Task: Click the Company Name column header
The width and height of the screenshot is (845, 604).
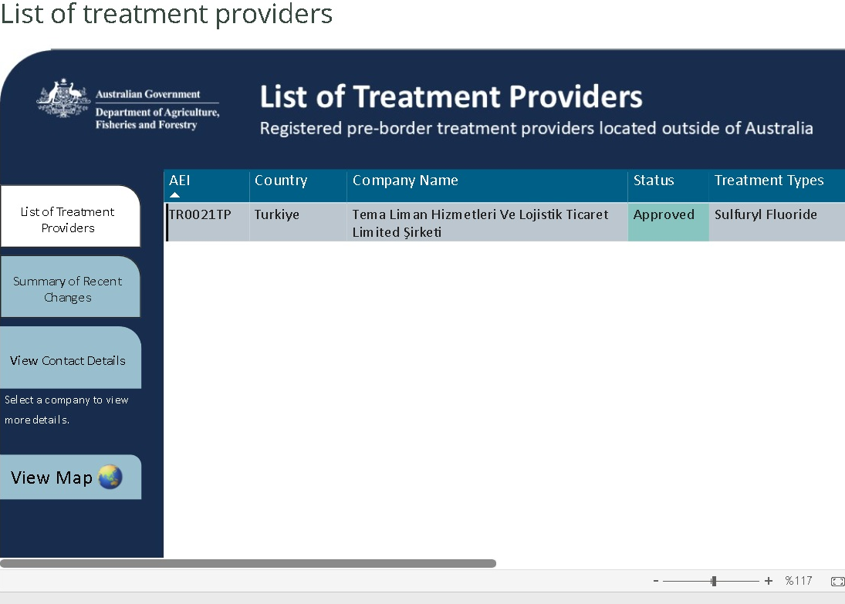Action: tap(405, 181)
